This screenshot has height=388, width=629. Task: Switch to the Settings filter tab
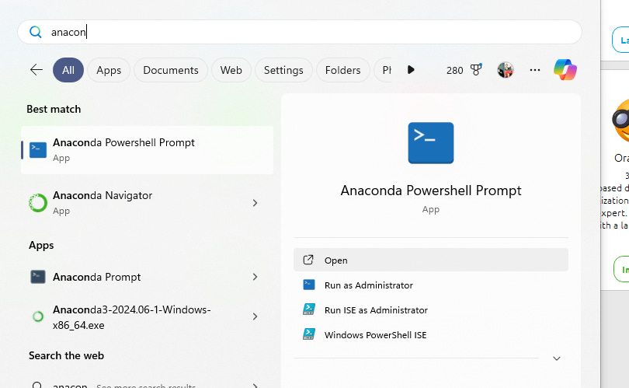pos(283,70)
